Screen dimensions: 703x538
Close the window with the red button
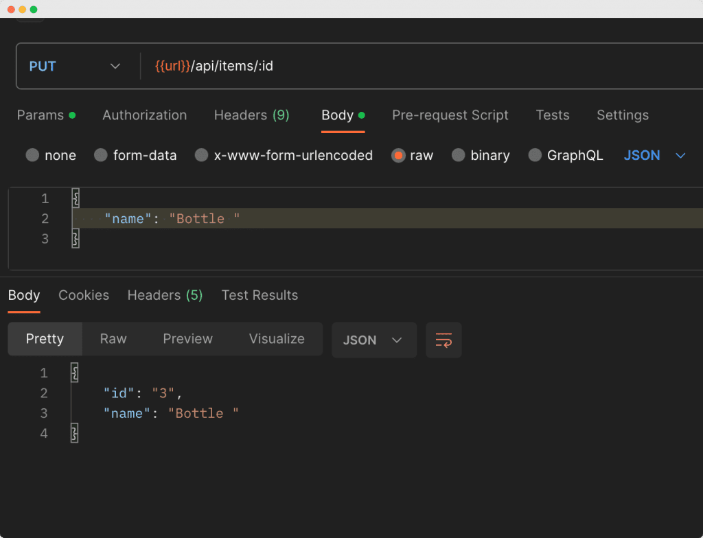11,10
